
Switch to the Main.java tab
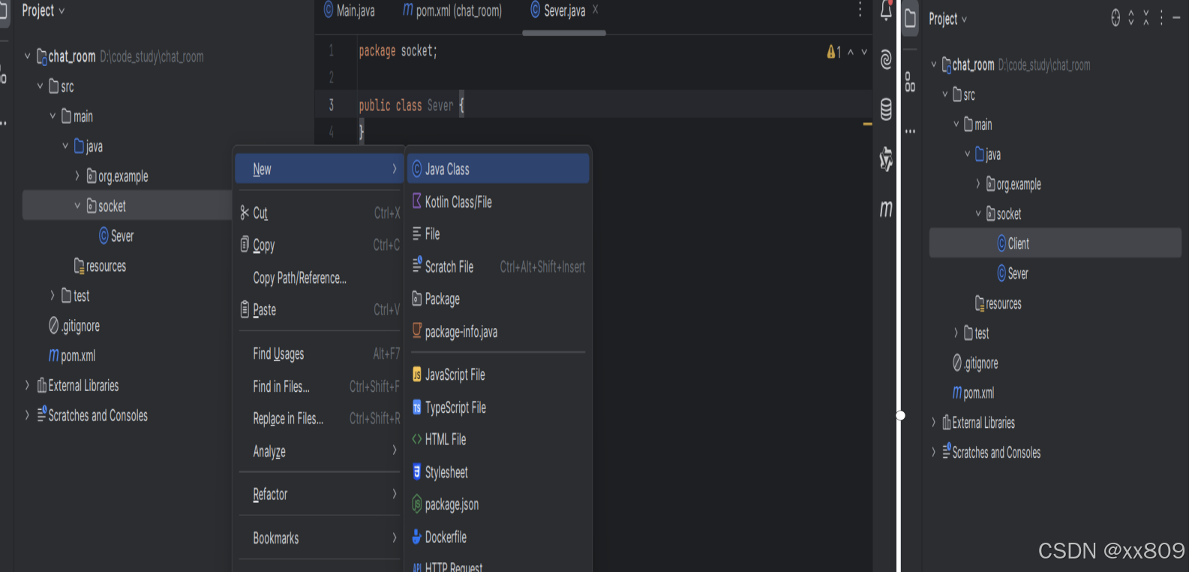(x=349, y=11)
